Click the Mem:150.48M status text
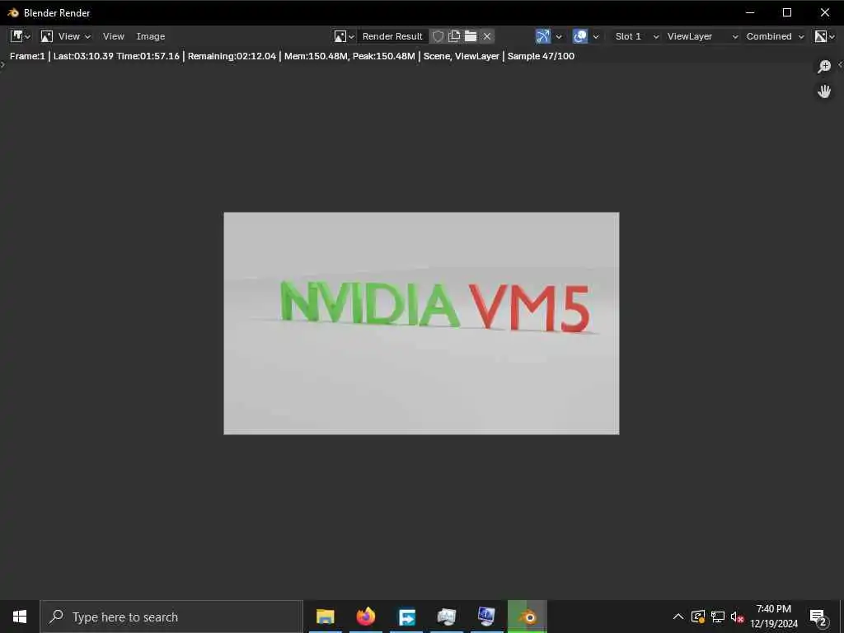Viewport: 844px width, 633px height. pyautogui.click(x=316, y=56)
